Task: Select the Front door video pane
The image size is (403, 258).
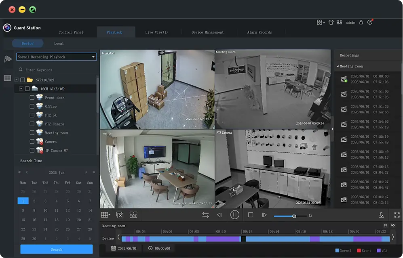Action: pyautogui.click(x=157, y=89)
